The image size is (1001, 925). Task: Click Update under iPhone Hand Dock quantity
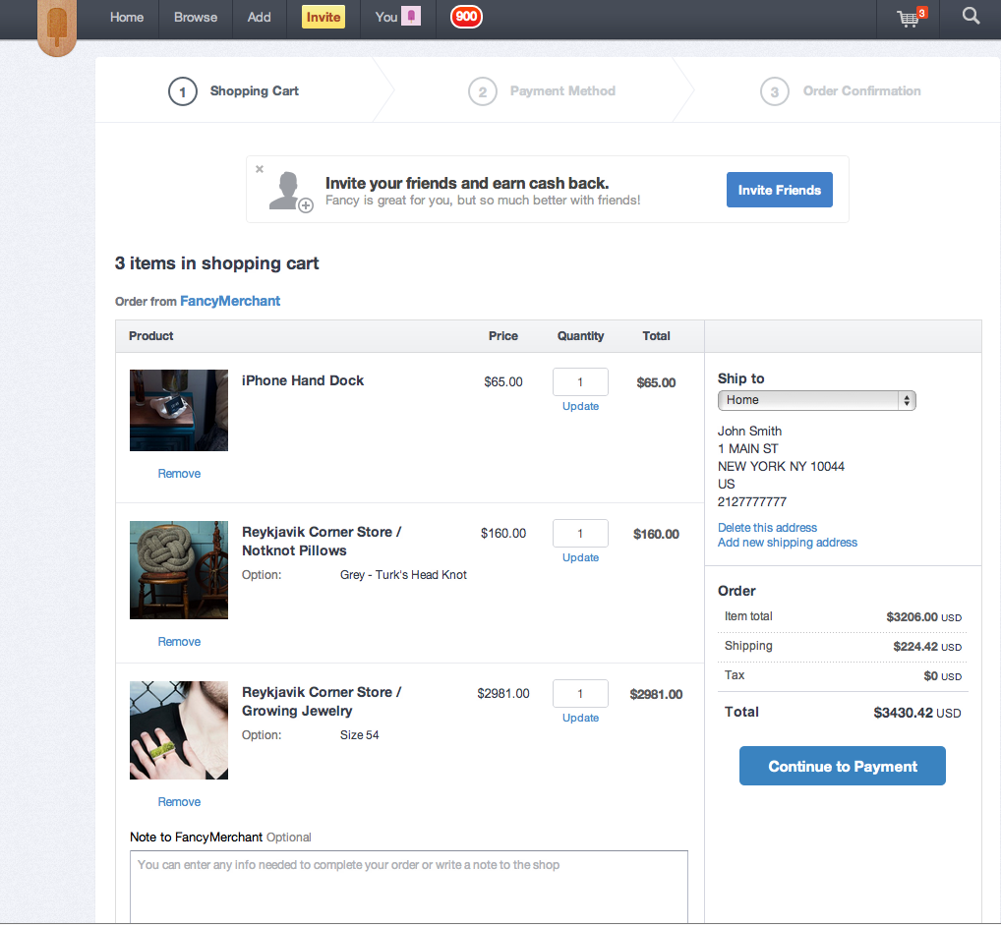(580, 406)
